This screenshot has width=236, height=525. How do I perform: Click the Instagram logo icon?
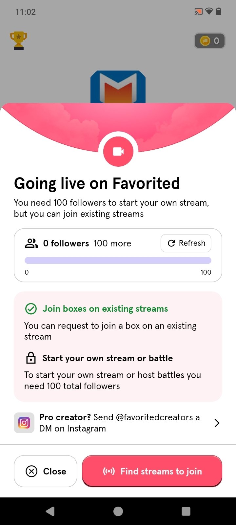coord(24,423)
